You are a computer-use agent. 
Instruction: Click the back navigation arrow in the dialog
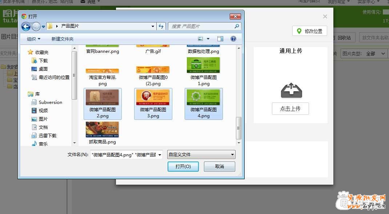tap(25, 26)
